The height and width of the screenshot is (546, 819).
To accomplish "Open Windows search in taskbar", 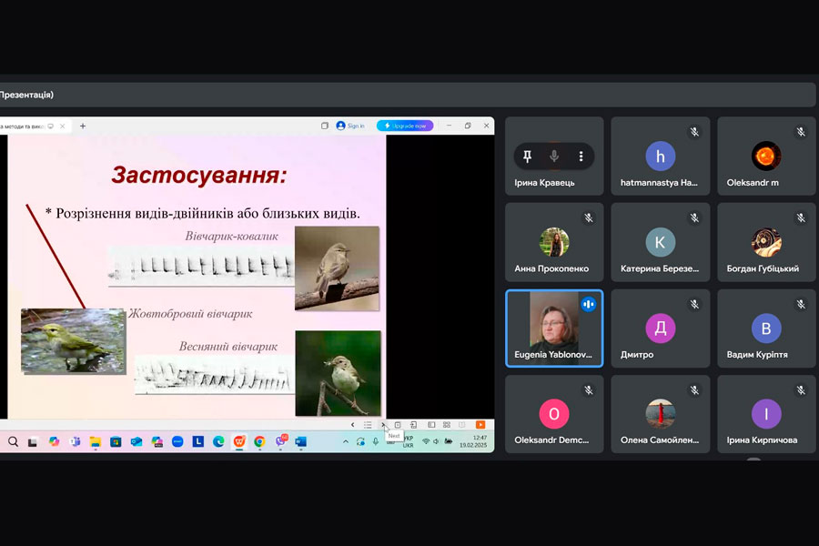I will pyautogui.click(x=13, y=441).
